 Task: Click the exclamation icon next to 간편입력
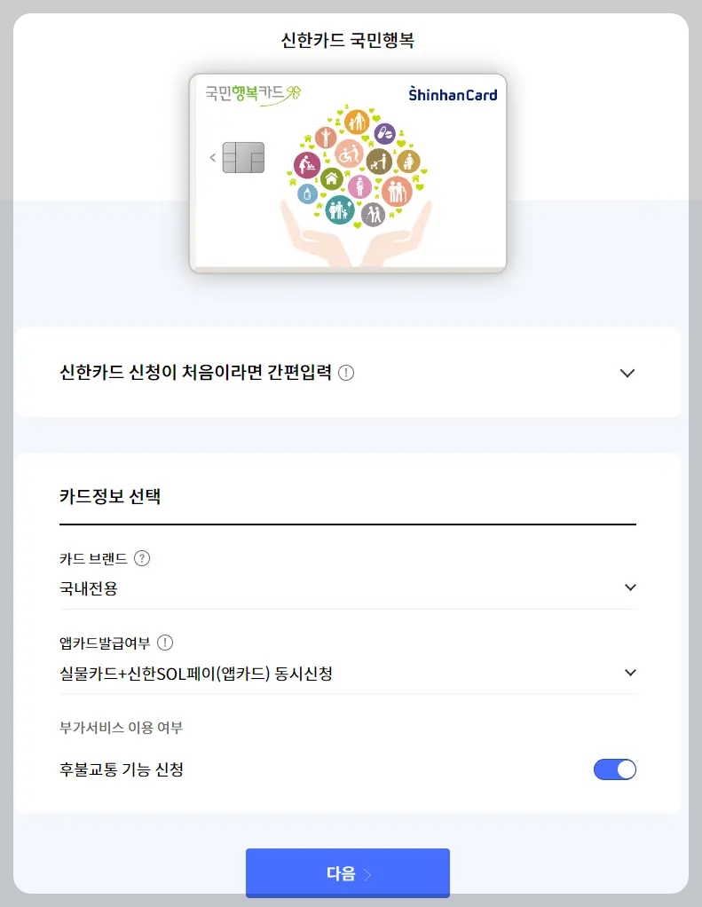346,373
